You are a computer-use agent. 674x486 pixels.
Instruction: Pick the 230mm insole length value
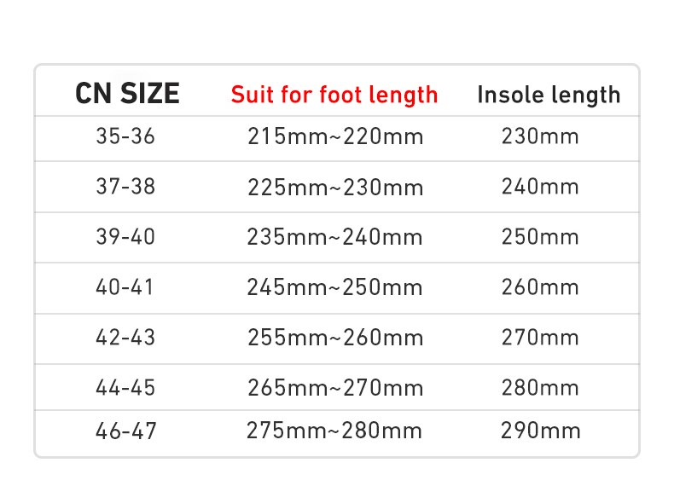pos(541,136)
